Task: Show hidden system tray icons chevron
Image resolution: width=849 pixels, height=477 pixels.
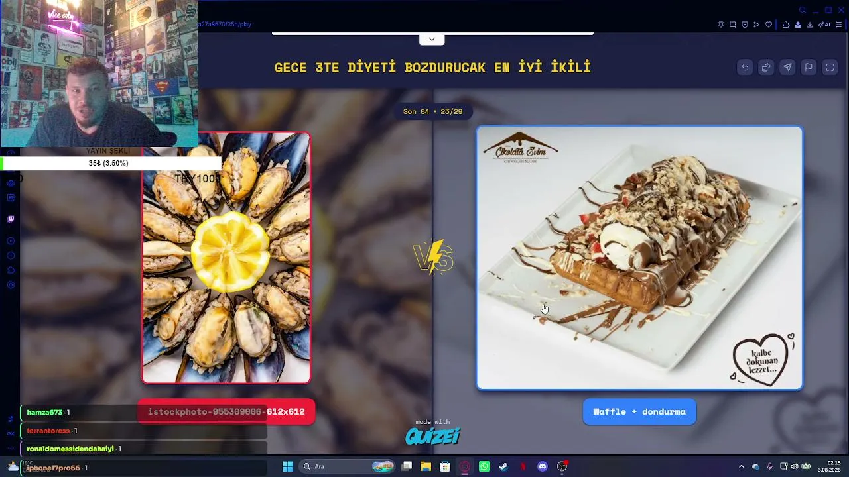Action: [x=742, y=466]
